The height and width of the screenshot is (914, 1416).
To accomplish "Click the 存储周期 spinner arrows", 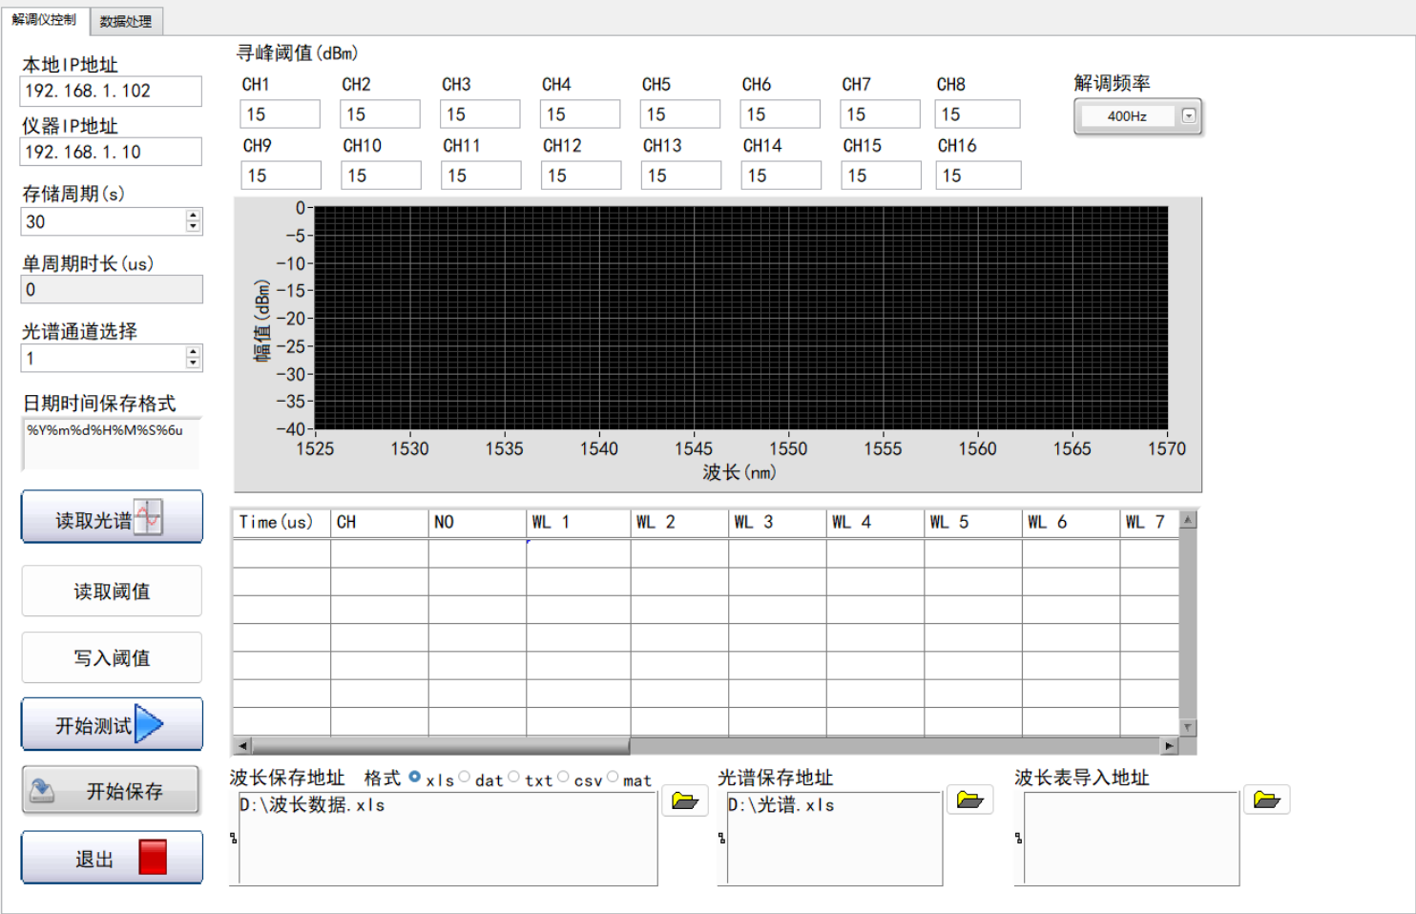I will 194,221.
